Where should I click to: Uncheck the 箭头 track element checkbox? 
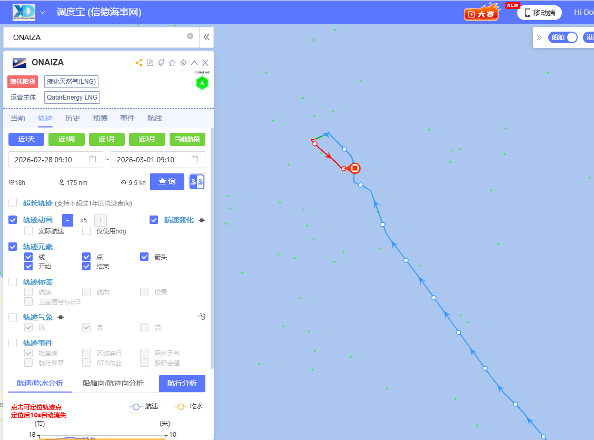[x=144, y=257]
